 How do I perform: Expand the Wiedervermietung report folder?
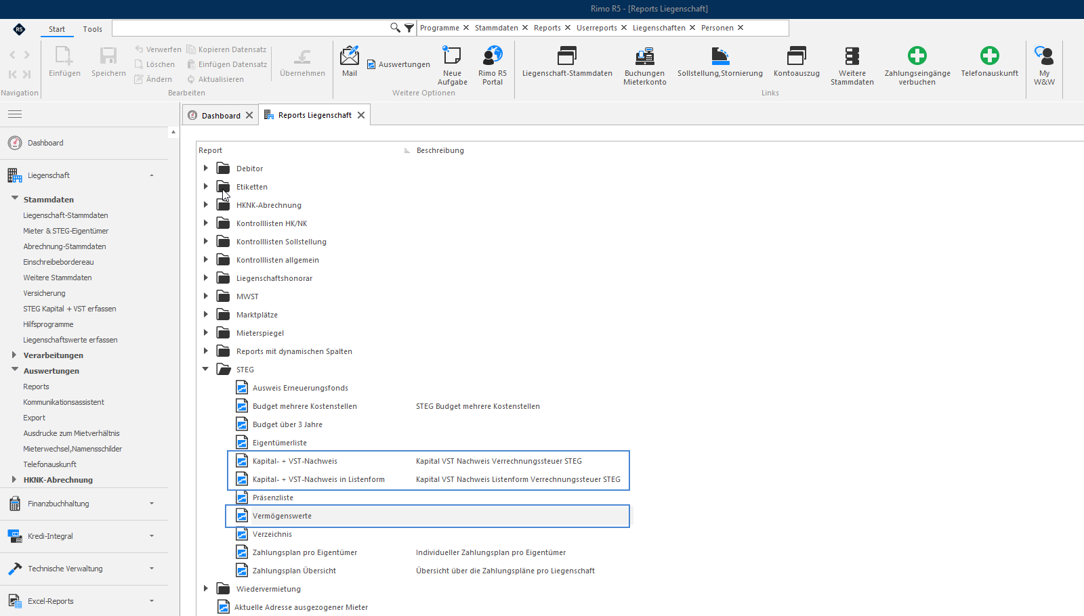(206, 588)
